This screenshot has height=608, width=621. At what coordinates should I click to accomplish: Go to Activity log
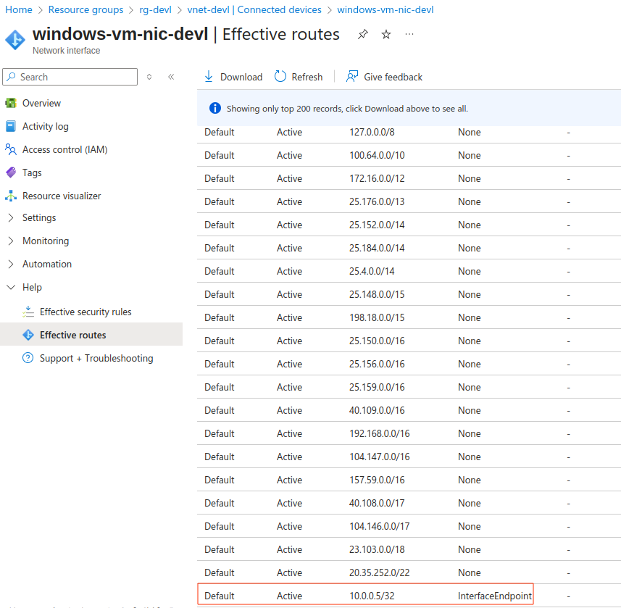pyautogui.click(x=45, y=126)
